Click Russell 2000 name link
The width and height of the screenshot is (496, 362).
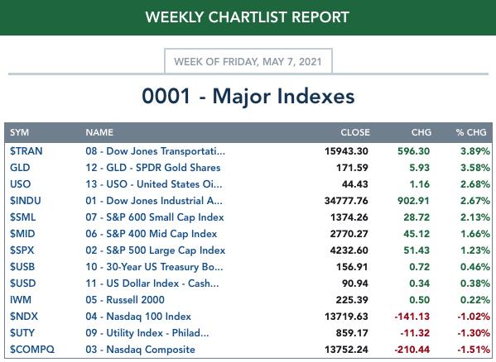pos(125,300)
